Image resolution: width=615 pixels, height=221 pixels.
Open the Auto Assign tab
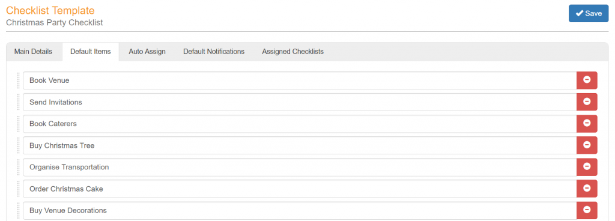pos(147,52)
